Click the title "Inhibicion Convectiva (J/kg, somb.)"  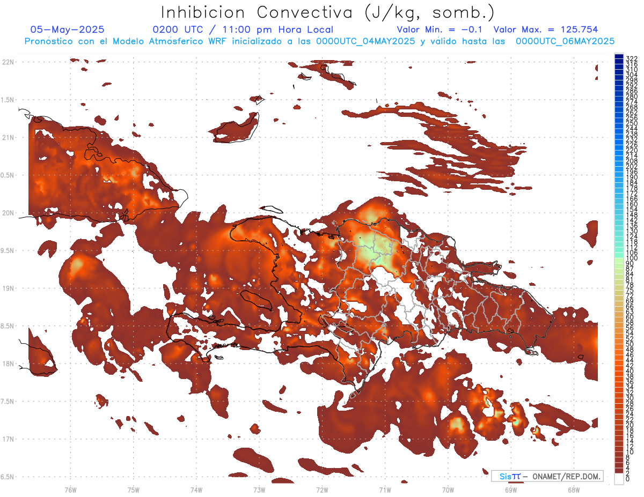coord(327,12)
